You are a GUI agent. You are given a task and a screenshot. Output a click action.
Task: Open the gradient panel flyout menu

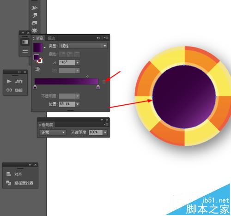click(x=106, y=38)
